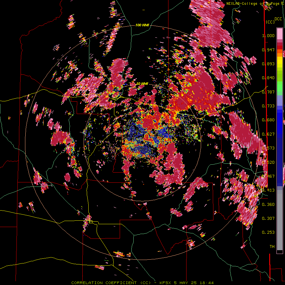
Task: Pick the light pink swatch at the legend's top
Action: (280, 34)
